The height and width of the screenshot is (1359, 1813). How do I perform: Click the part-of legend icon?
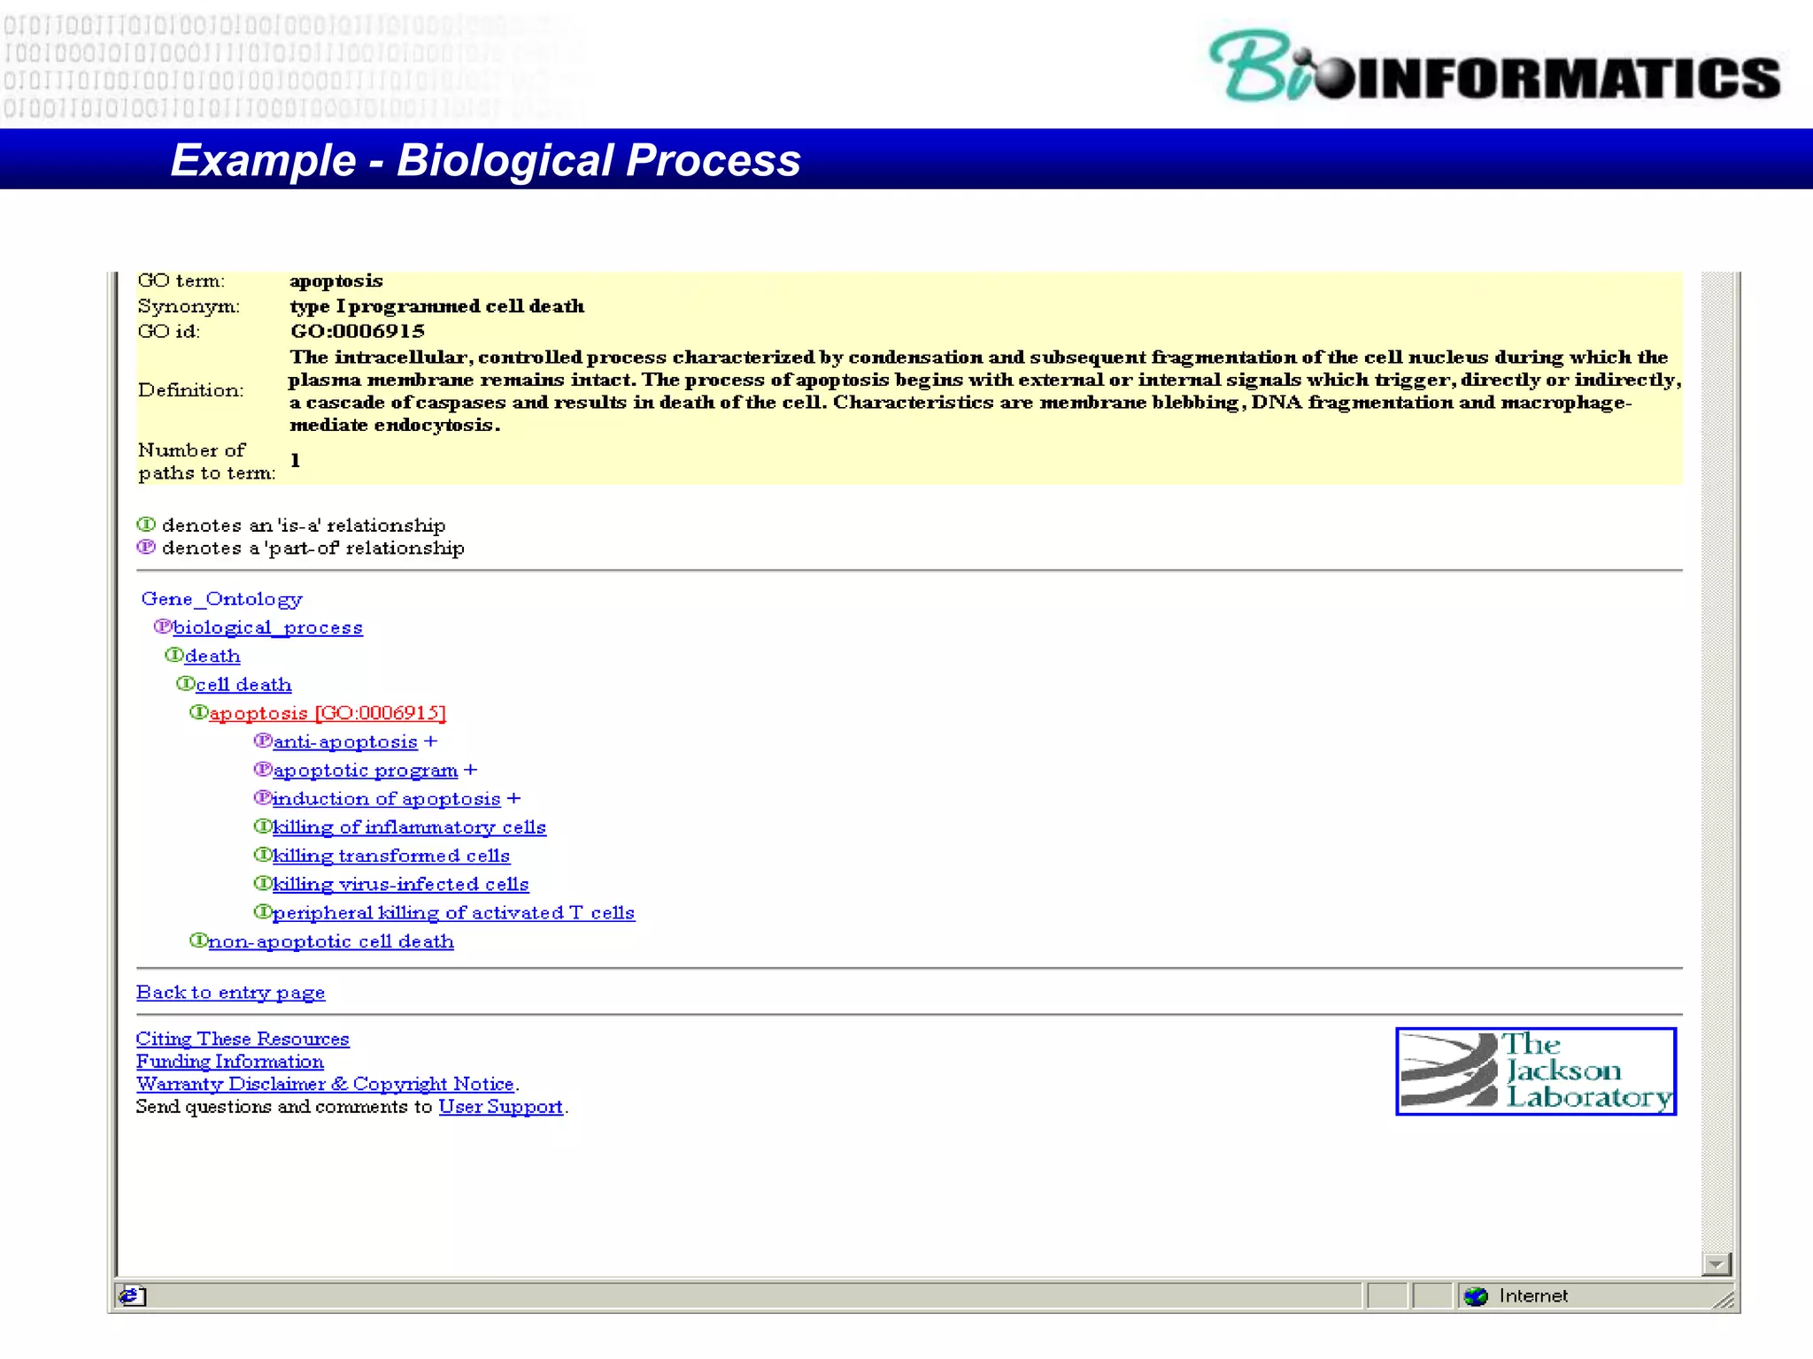click(x=146, y=547)
